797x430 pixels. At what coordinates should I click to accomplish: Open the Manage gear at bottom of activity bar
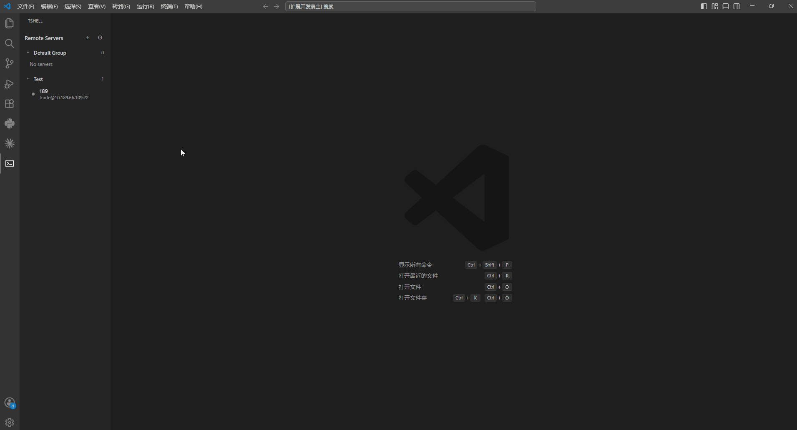tap(10, 422)
